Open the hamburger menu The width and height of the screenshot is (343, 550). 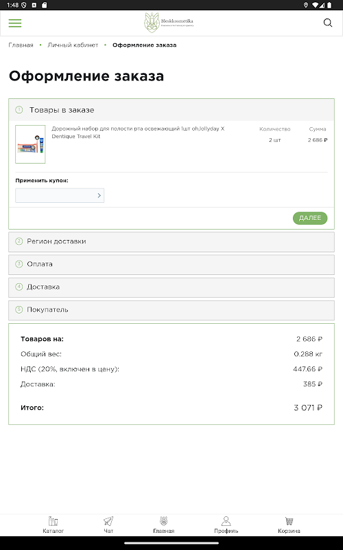(15, 23)
